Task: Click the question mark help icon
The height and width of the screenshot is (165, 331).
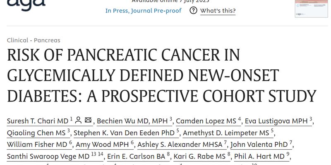Action: [x=193, y=10]
